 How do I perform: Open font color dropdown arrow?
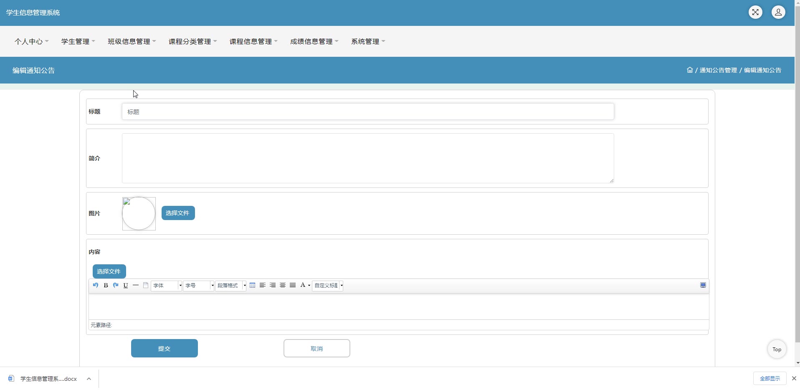pos(309,286)
